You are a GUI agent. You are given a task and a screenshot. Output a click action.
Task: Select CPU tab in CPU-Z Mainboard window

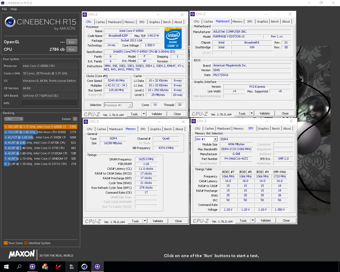coord(197,22)
